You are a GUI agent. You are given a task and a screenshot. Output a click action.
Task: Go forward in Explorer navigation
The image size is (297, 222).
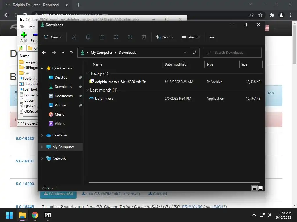pos(54,53)
